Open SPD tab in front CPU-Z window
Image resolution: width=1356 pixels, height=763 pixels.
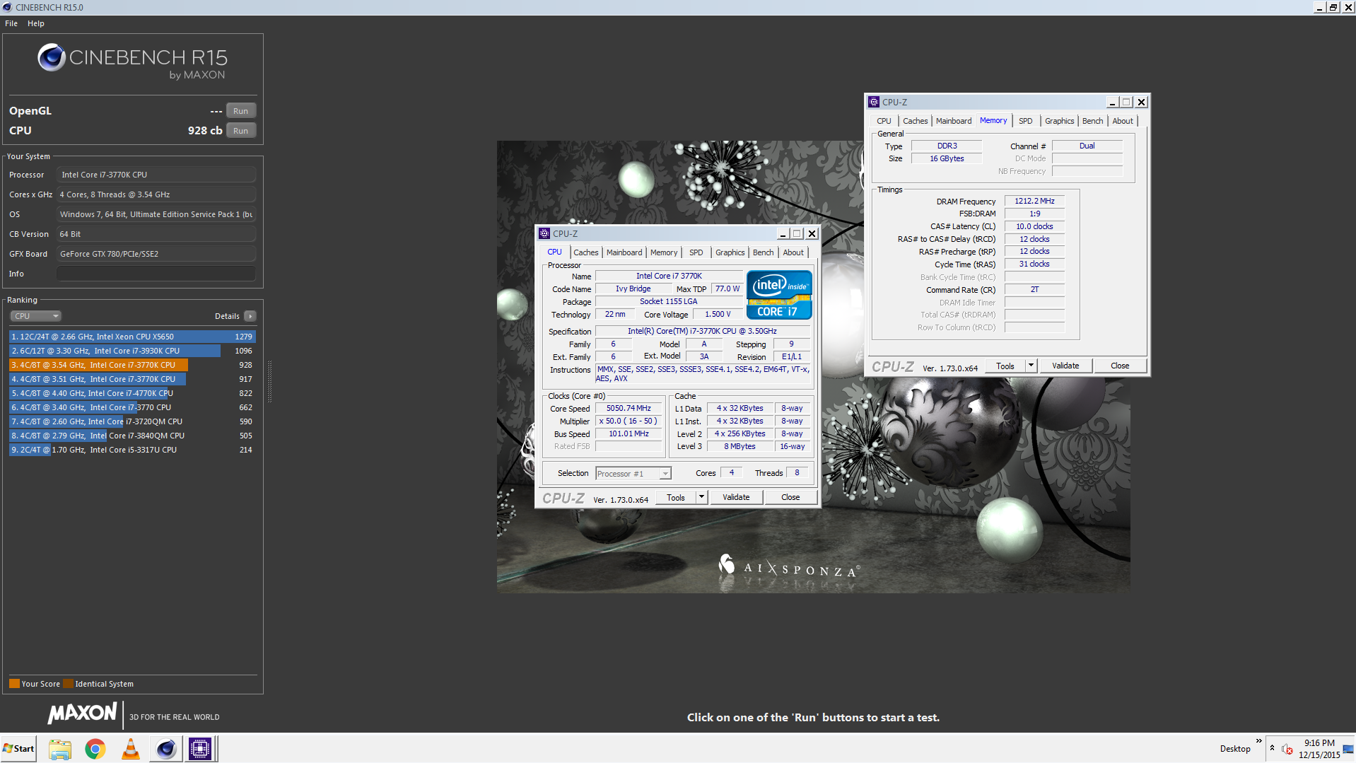pyautogui.click(x=696, y=252)
